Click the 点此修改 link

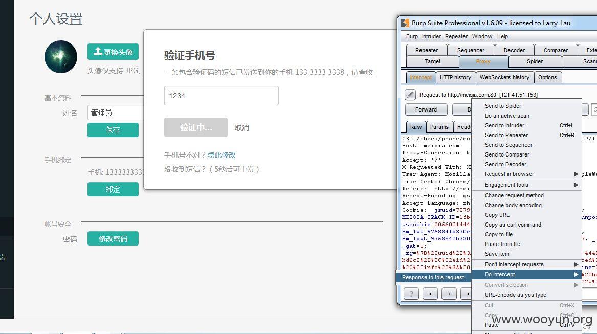coord(222,155)
